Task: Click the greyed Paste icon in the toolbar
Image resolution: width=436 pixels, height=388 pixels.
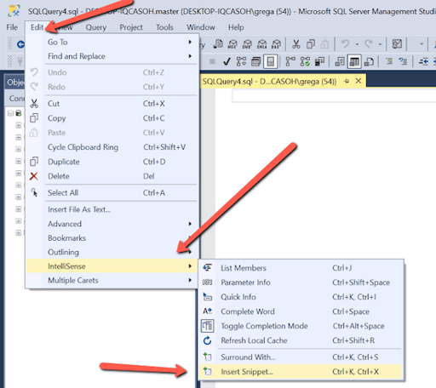Action: pyautogui.click(x=324, y=44)
